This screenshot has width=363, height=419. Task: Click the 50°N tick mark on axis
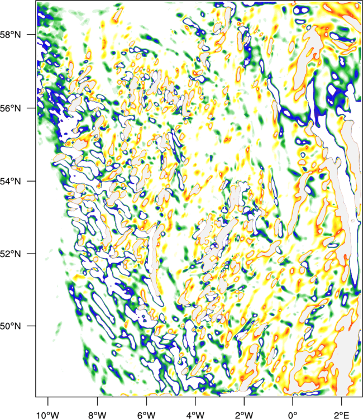tap(31, 326)
